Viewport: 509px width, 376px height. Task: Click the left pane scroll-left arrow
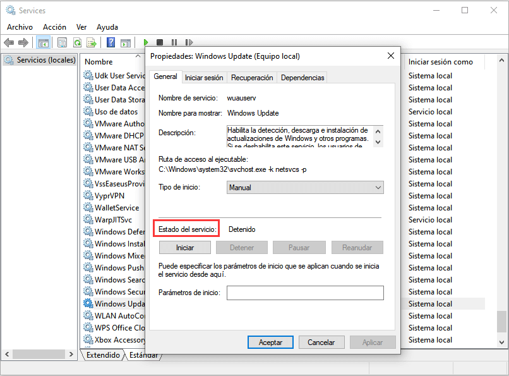click(x=7, y=354)
